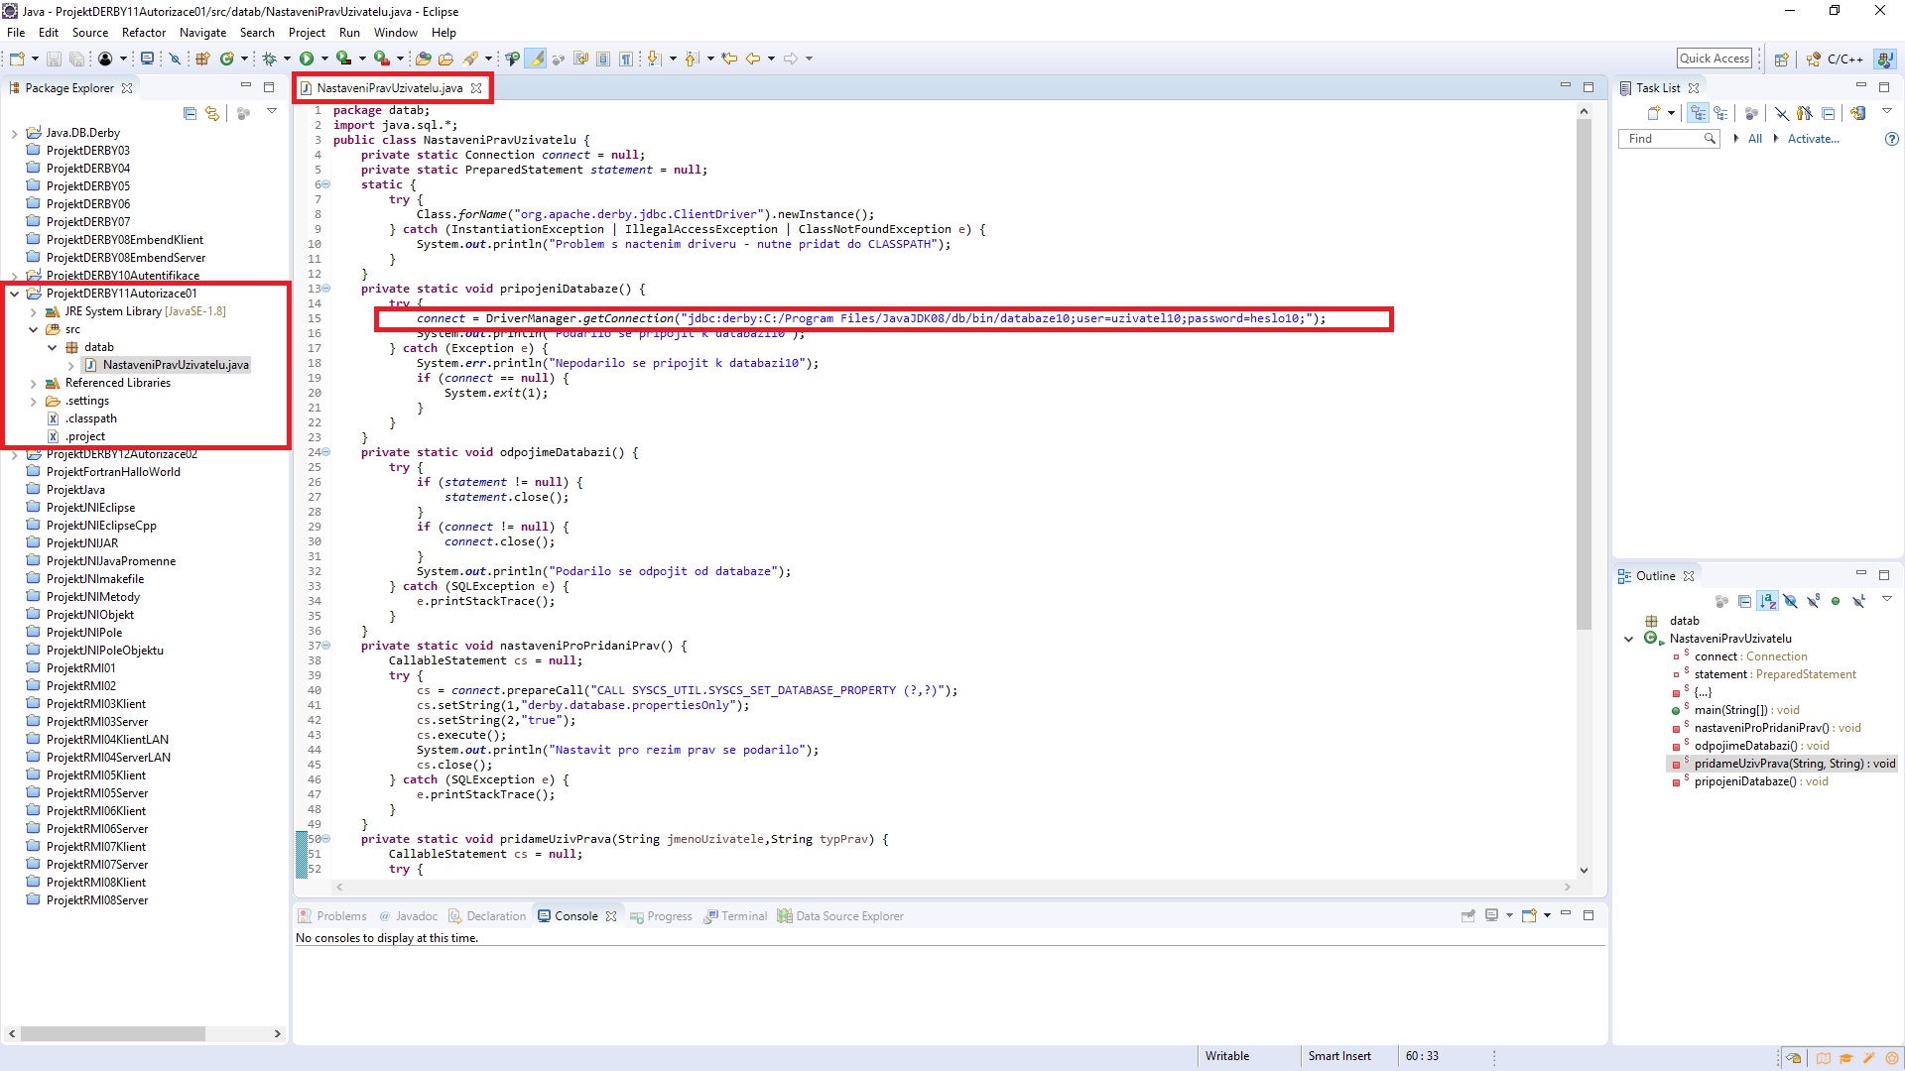Click the Save disk icon in toolbar
Image resolution: width=1905 pixels, height=1071 pixels.
pyautogui.click(x=54, y=59)
